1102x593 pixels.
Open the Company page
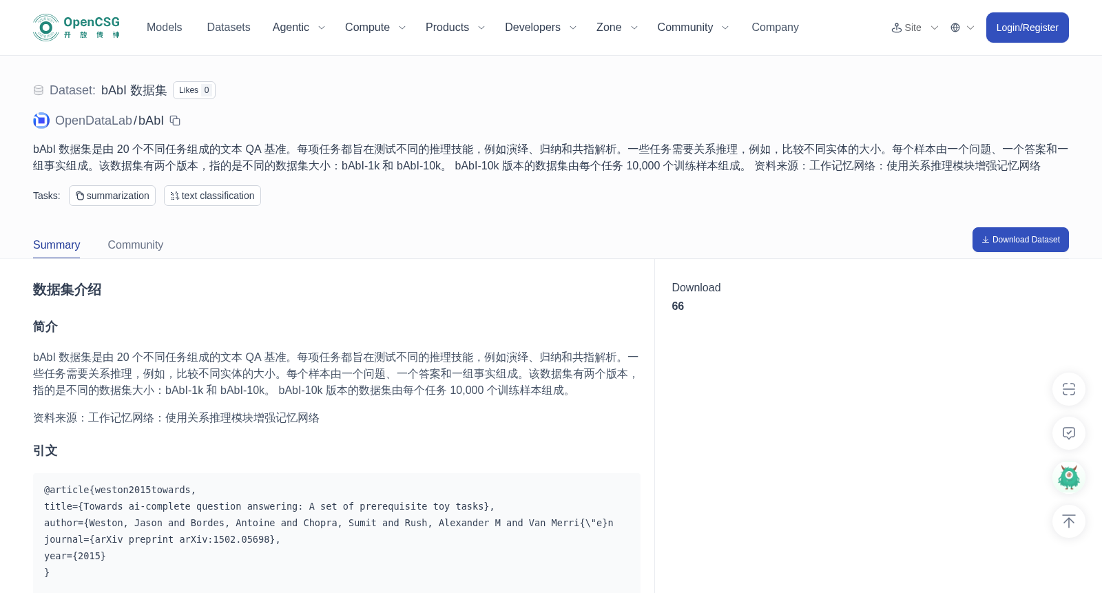pos(775,28)
